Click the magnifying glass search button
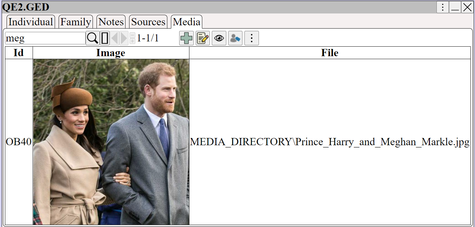Screen dimensions: 475x227 [93, 38]
